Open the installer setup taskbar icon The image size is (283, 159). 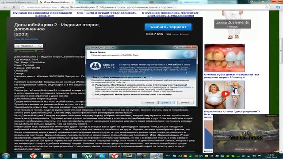pos(156,156)
